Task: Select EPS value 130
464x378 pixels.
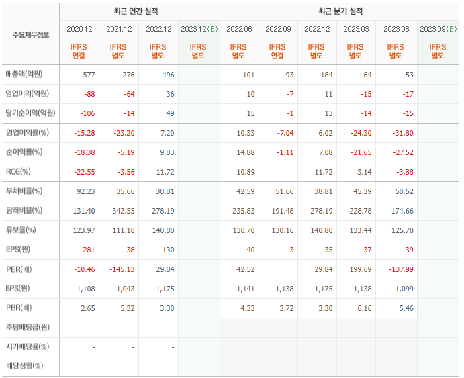Action: click(168, 250)
